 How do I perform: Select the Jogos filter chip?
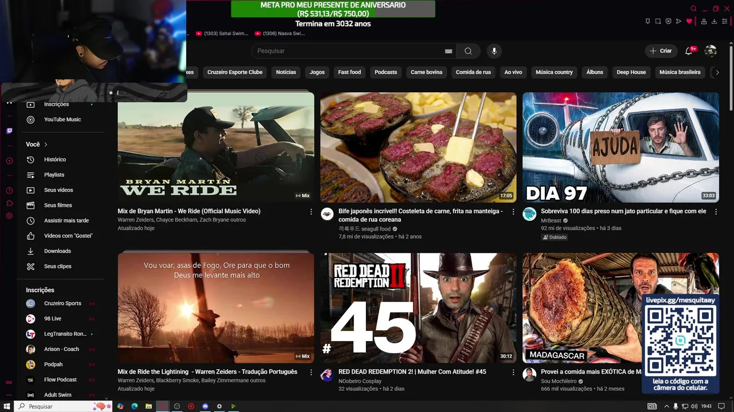click(317, 72)
